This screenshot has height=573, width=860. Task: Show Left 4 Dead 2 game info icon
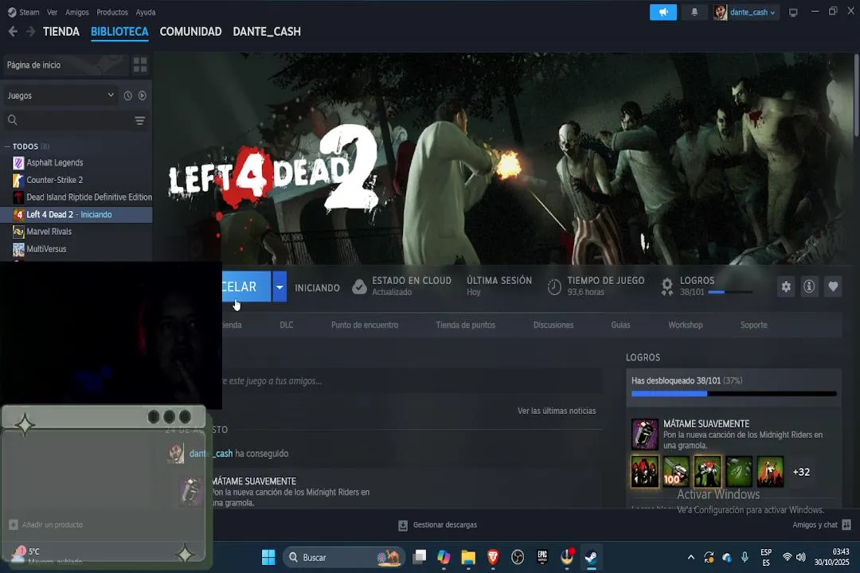(809, 286)
